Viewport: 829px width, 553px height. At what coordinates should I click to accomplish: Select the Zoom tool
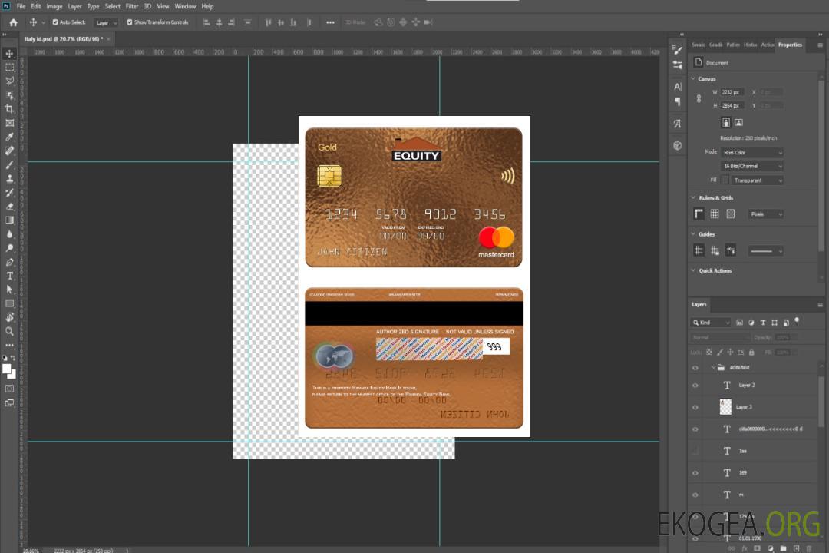pos(9,331)
